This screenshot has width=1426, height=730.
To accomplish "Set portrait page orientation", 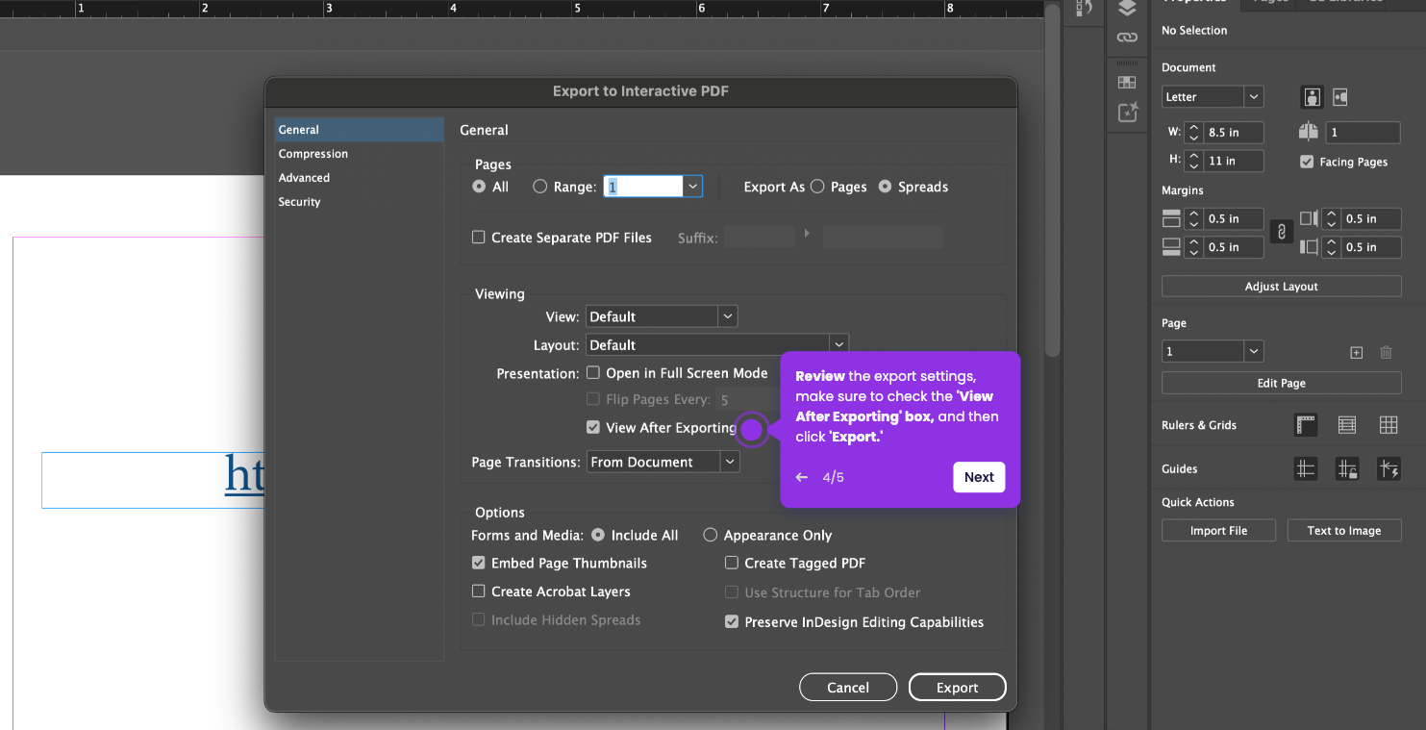I will pos(1312,97).
